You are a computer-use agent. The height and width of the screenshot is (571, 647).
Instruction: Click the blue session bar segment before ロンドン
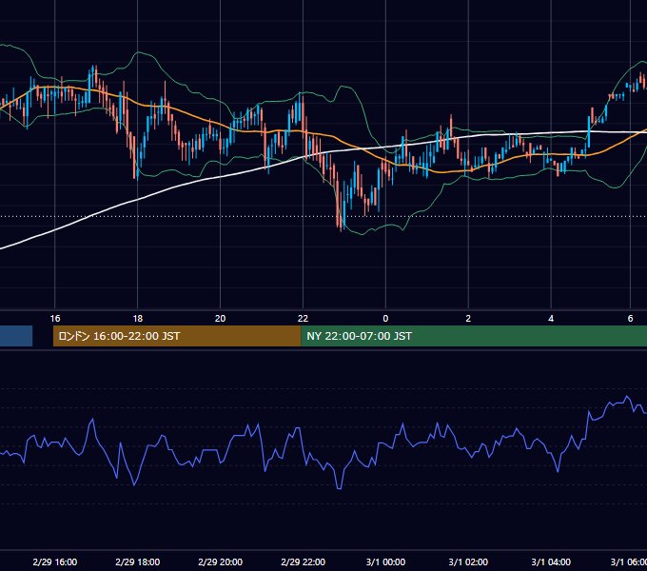pyautogui.click(x=16, y=336)
